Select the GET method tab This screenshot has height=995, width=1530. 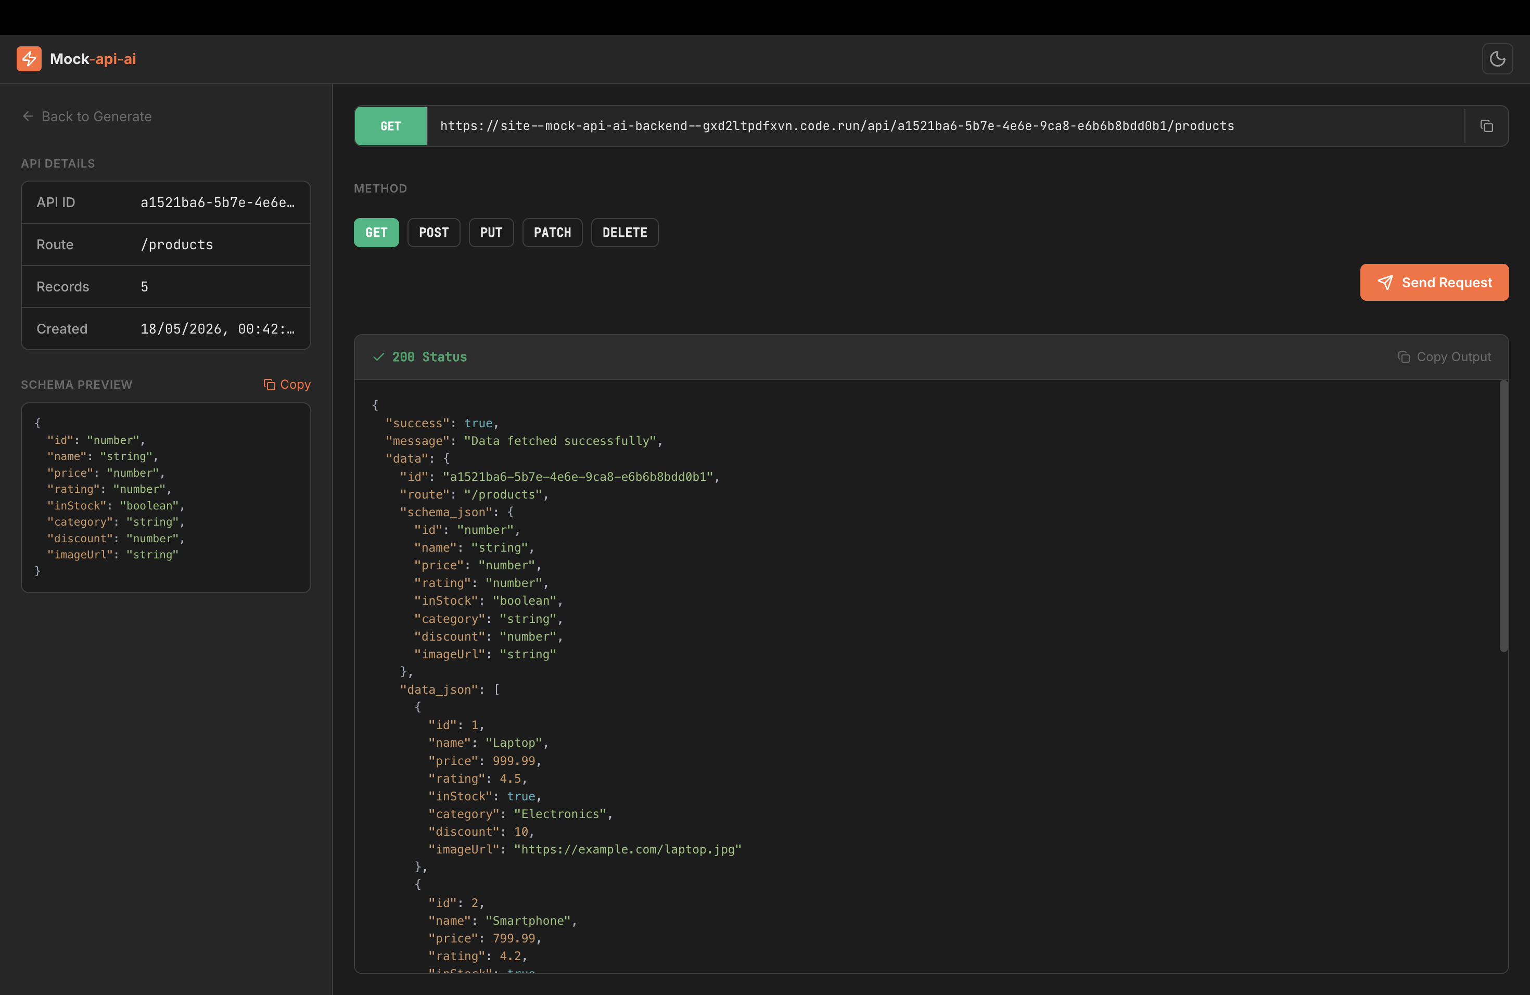point(376,233)
